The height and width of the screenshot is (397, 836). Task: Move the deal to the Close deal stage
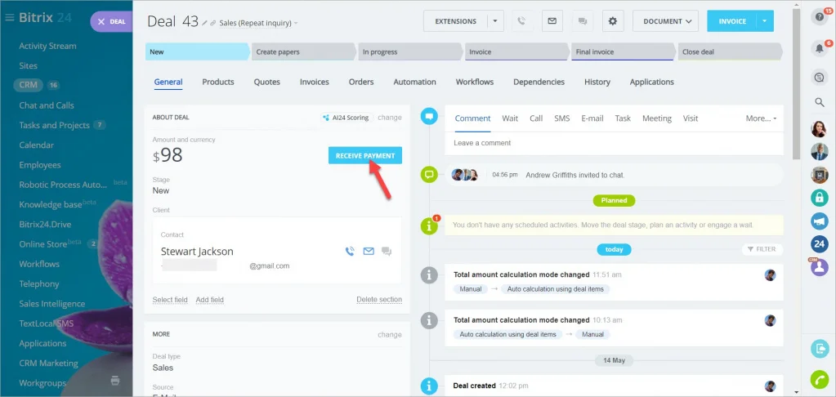click(731, 51)
